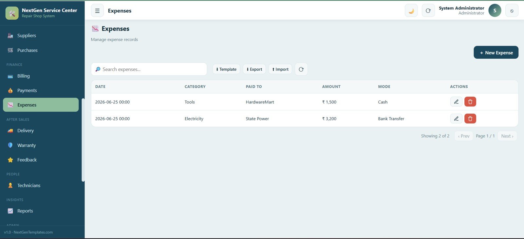The image size is (524, 239).
Task: Open Suppliers in the sidebar
Action: pos(41,36)
